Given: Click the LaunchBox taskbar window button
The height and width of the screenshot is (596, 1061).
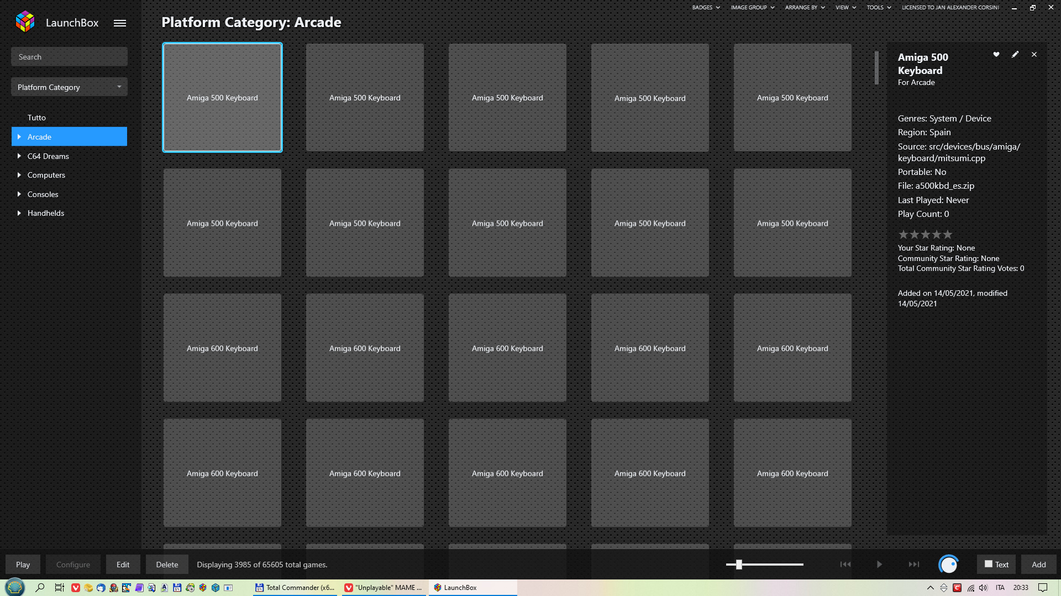Looking at the screenshot, I should click(x=473, y=588).
